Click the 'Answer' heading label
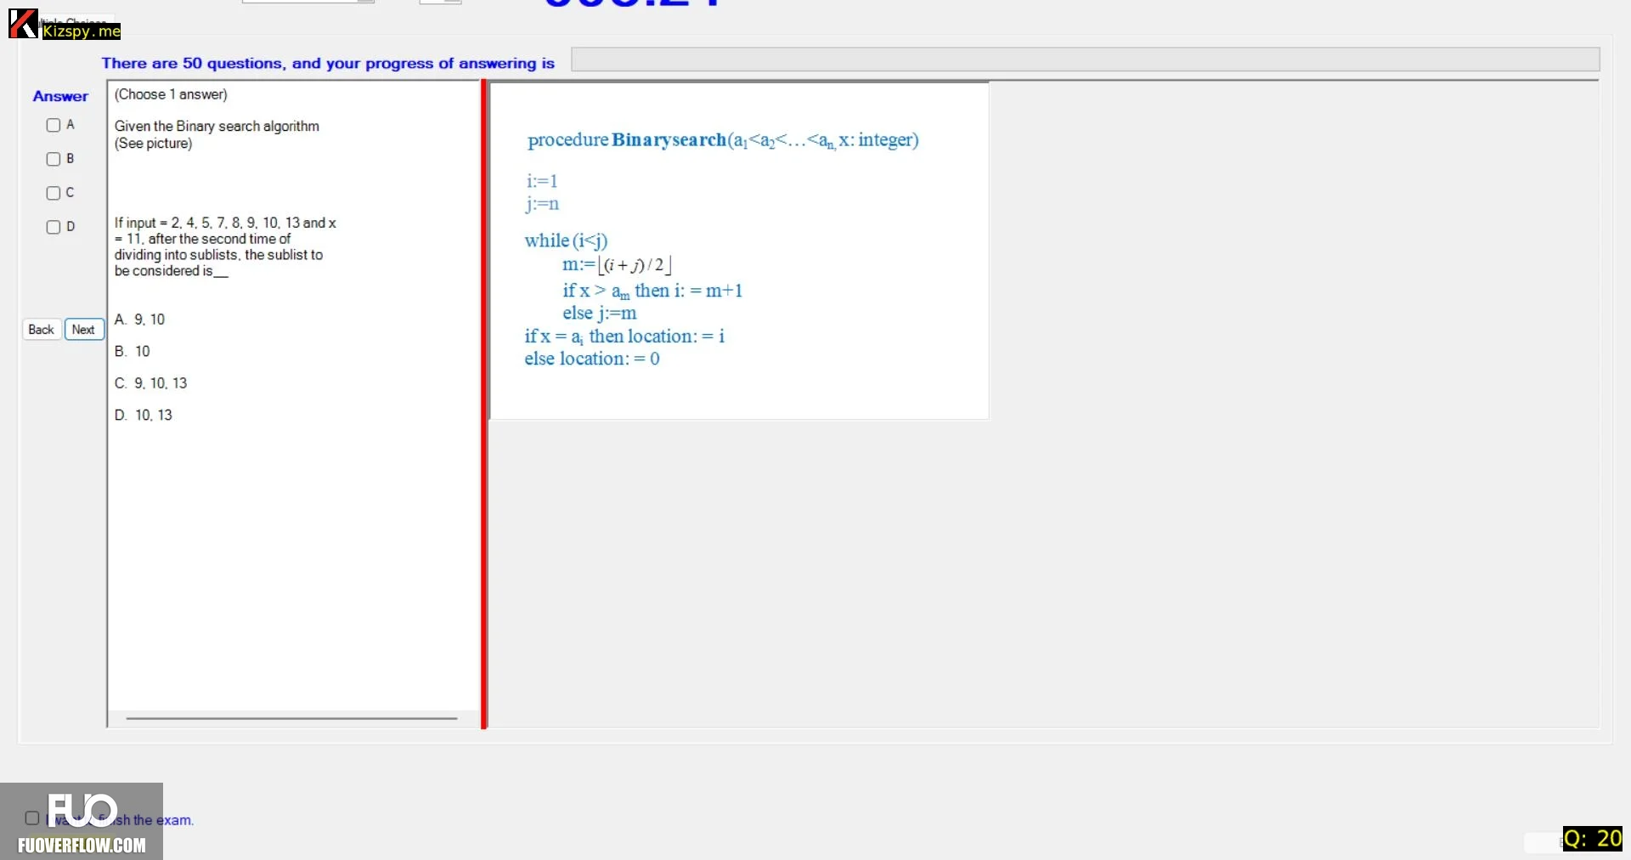 tap(60, 96)
